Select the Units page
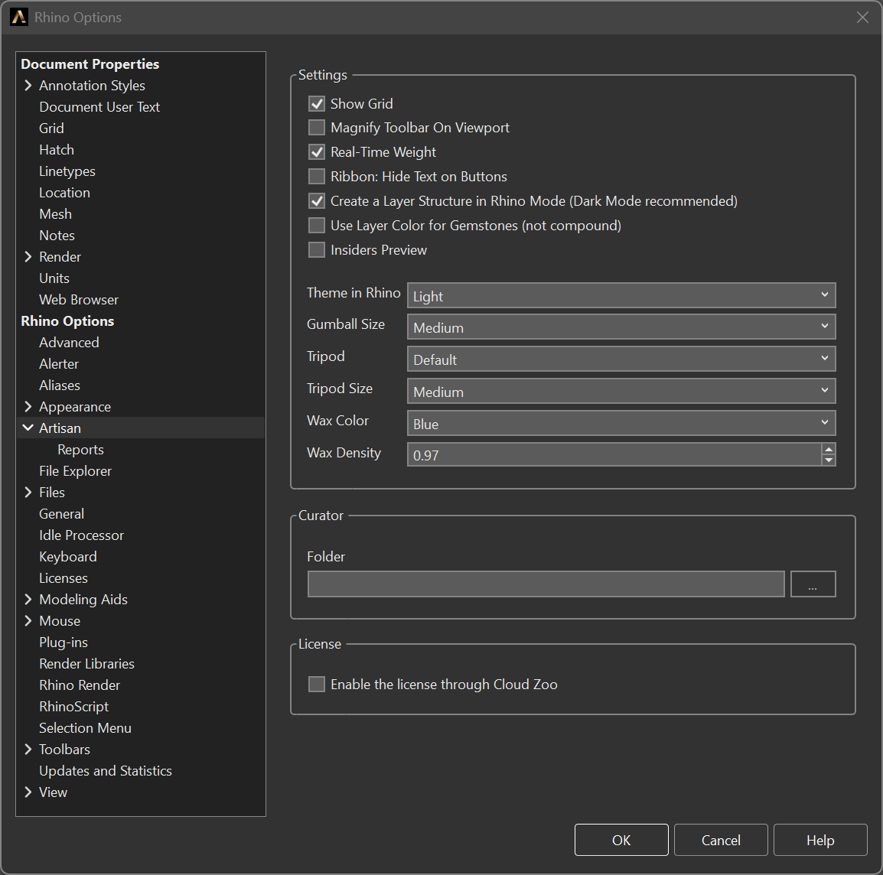This screenshot has height=875, width=883. click(54, 278)
